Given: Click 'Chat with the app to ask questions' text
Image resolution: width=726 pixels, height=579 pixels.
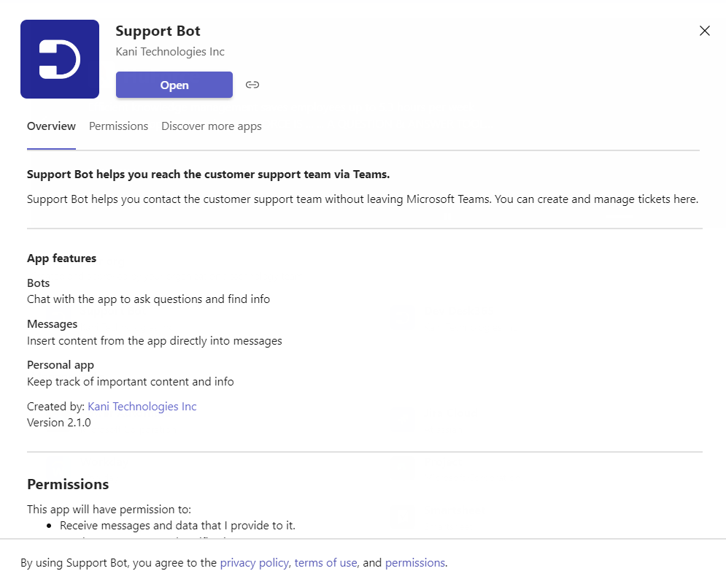Looking at the screenshot, I should 148,299.
